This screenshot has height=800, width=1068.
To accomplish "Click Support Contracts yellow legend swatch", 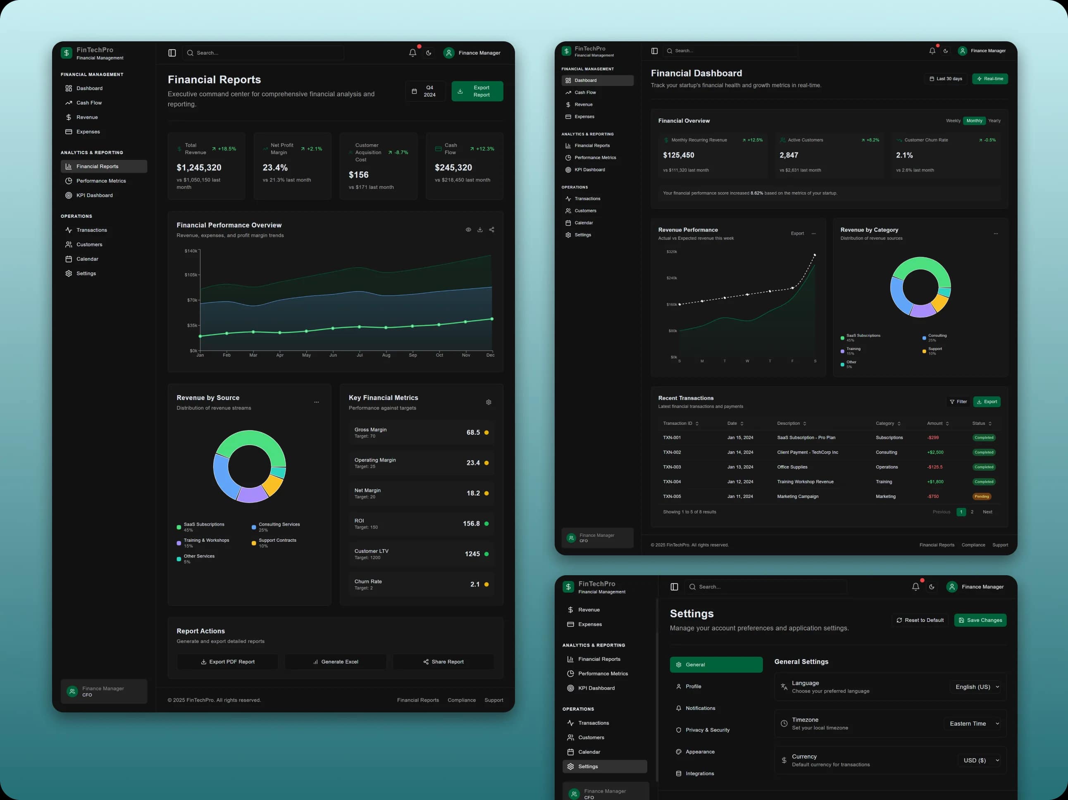I will [x=254, y=543].
